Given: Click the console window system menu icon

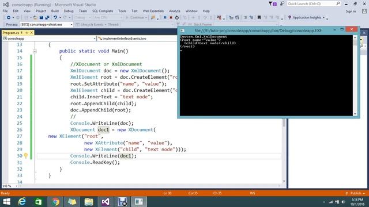Looking at the screenshot, I should 182,30.
